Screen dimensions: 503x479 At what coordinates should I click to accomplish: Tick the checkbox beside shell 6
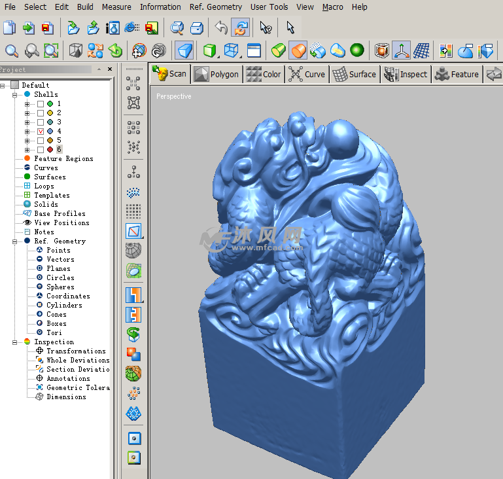click(x=41, y=150)
